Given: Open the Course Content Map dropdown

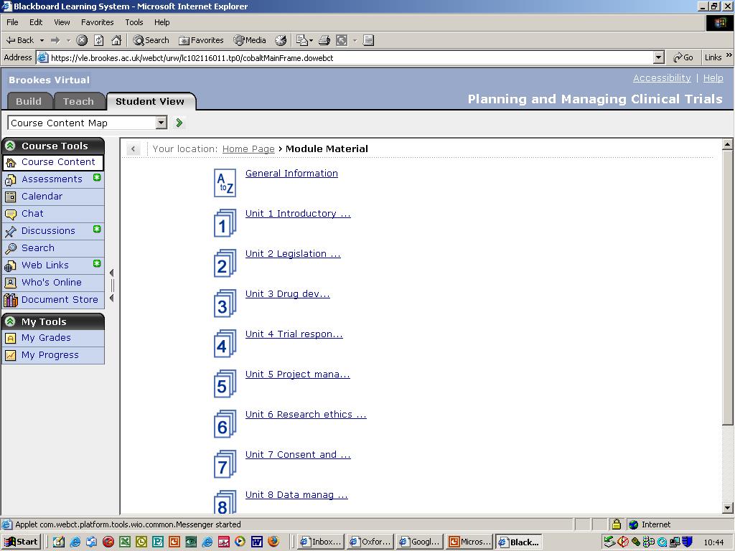Looking at the screenshot, I should pos(161,123).
